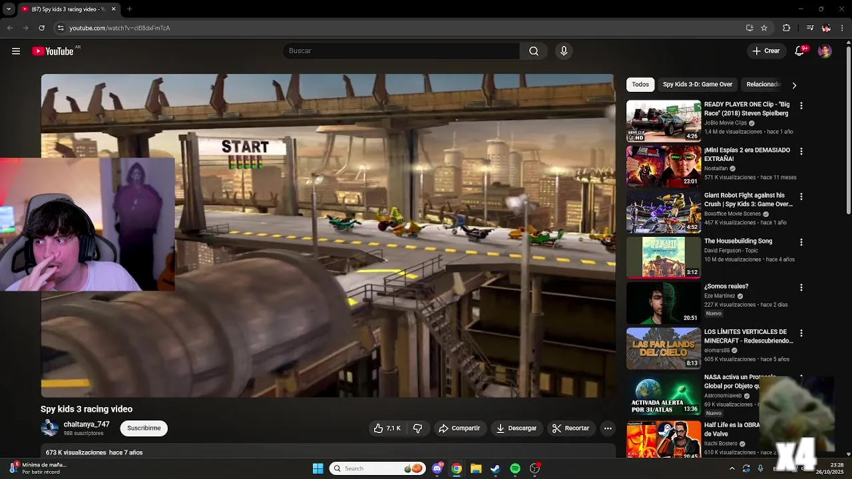Open The Housebuilding Song thumbnail
This screenshot has width=852, height=479.
point(664,257)
